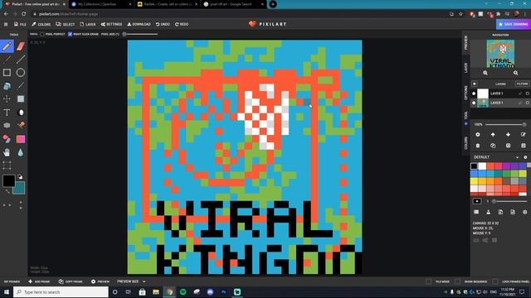This screenshot has height=298, width=531.
Task: Toggle Tile Mode checkbox
Action: (428, 281)
